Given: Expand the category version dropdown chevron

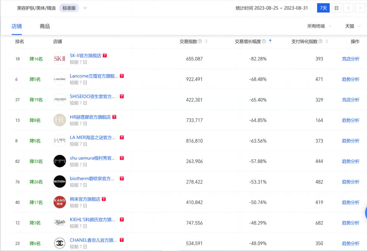Looking at the screenshot, I should [85, 8].
